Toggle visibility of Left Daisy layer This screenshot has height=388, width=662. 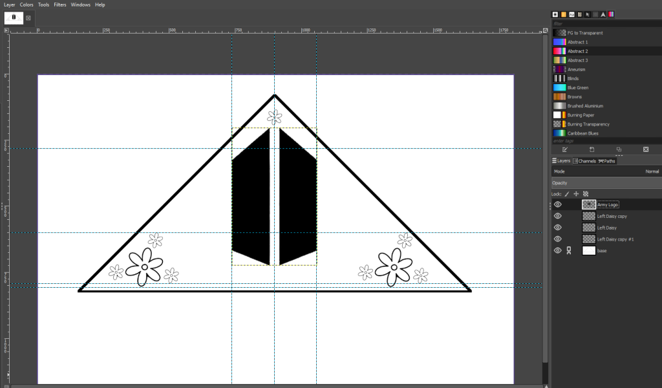[558, 228]
